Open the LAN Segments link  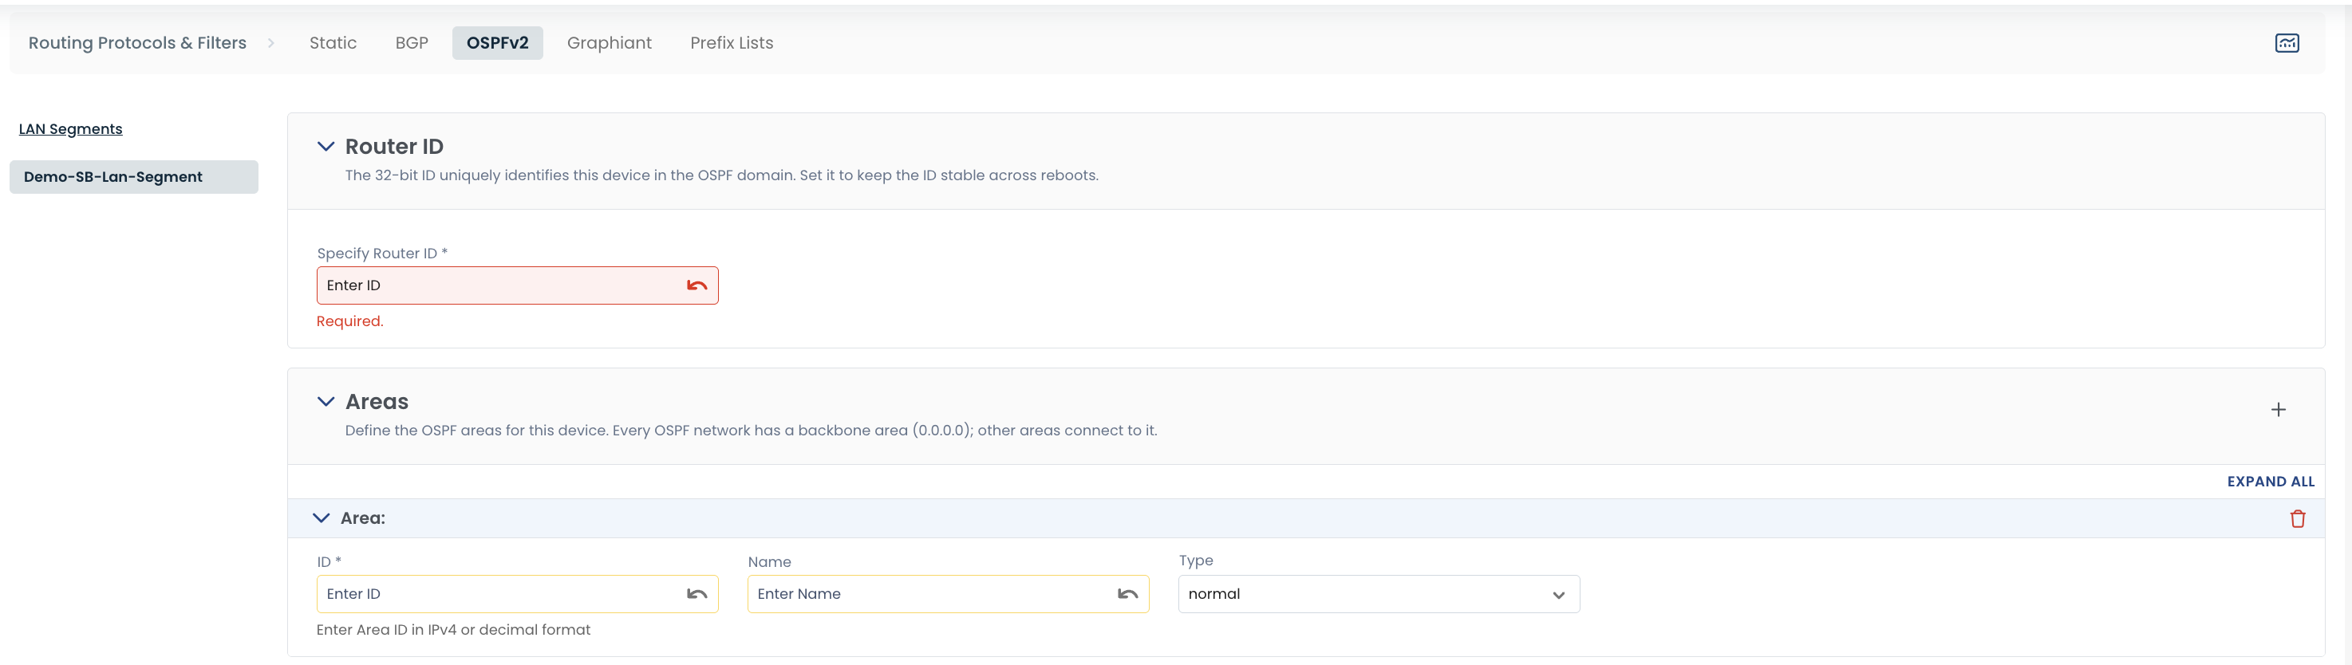coord(70,128)
